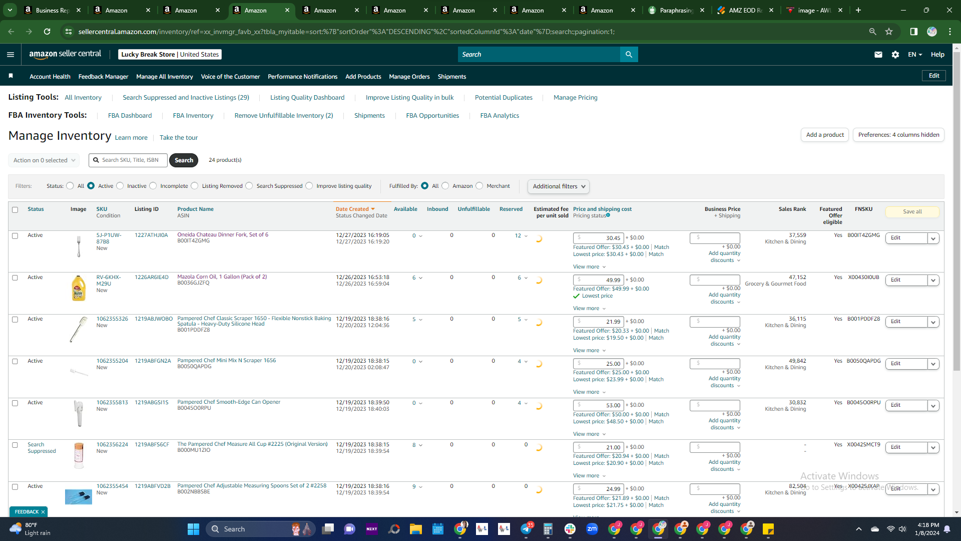Launch Calculator from the taskbar
The image size is (961, 541).
click(x=548, y=529)
